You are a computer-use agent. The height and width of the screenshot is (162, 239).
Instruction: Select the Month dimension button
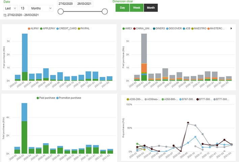coord(151,8)
